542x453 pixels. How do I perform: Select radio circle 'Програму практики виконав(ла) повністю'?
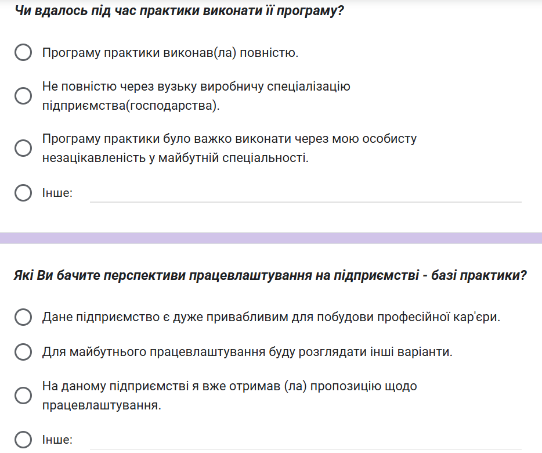[x=23, y=53]
